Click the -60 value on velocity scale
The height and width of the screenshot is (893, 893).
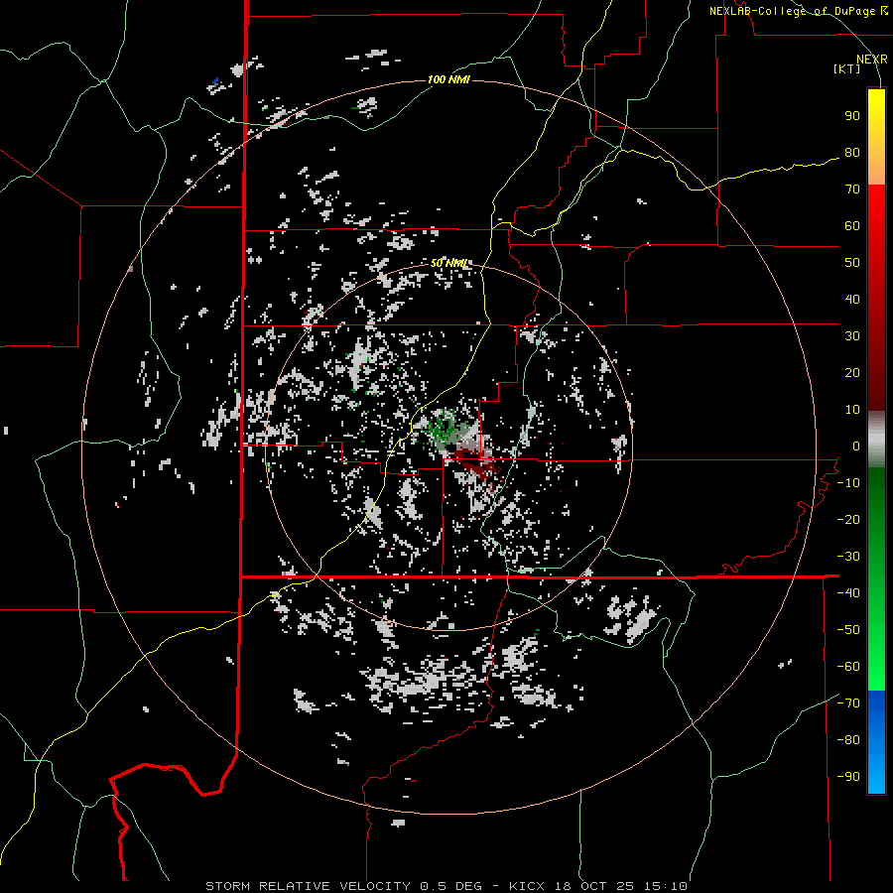click(x=848, y=667)
